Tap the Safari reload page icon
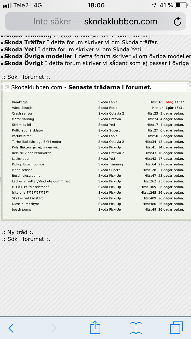This screenshot has height=339, width=191. tap(178, 22)
